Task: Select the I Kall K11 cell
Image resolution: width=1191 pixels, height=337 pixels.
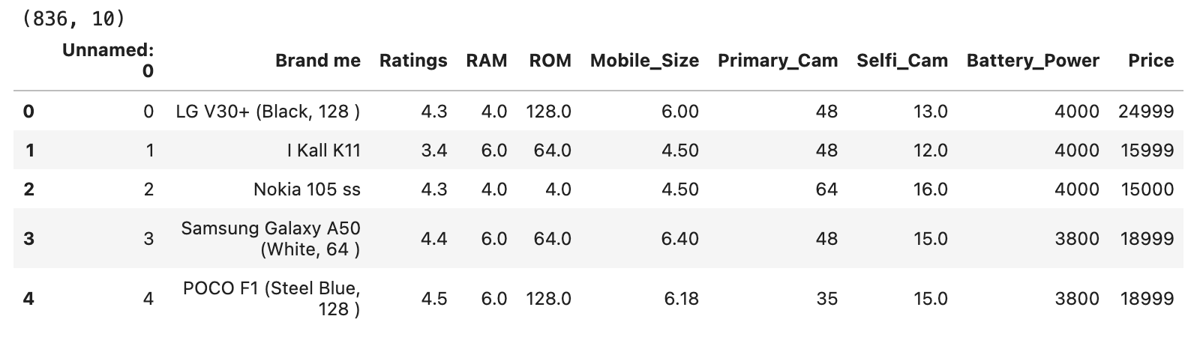Action: pyautogui.click(x=323, y=151)
